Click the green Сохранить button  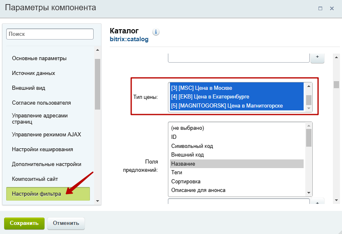pyautogui.click(x=24, y=223)
